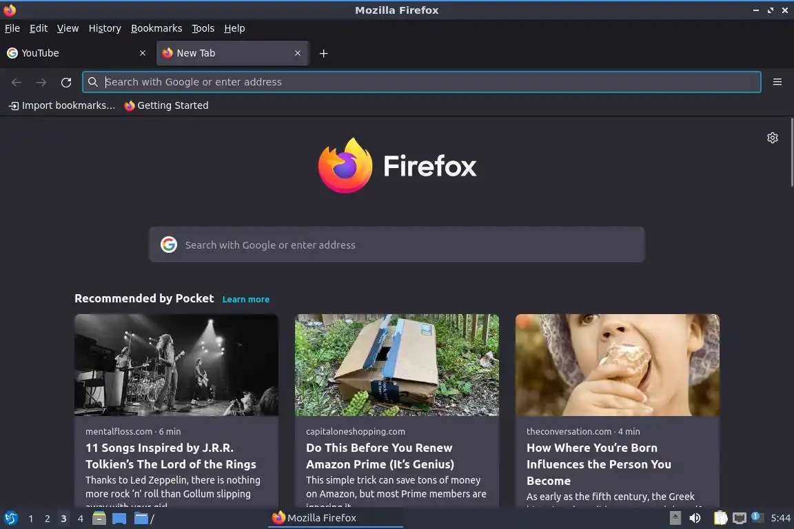794x529 pixels.
Task: Click capitaloneshopping.com source text
Action: (x=356, y=431)
